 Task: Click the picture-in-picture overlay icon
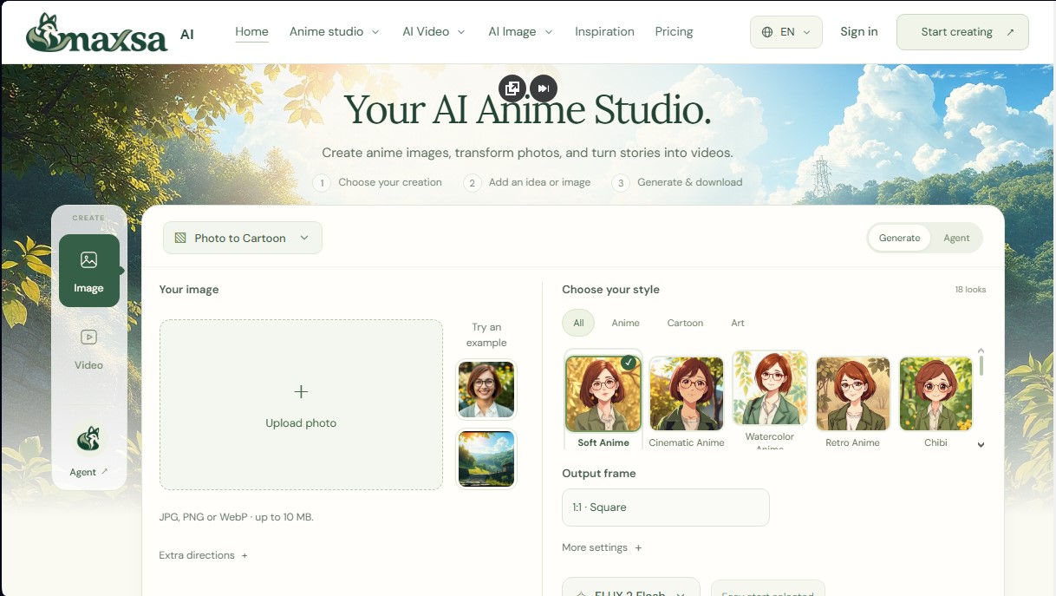(512, 88)
